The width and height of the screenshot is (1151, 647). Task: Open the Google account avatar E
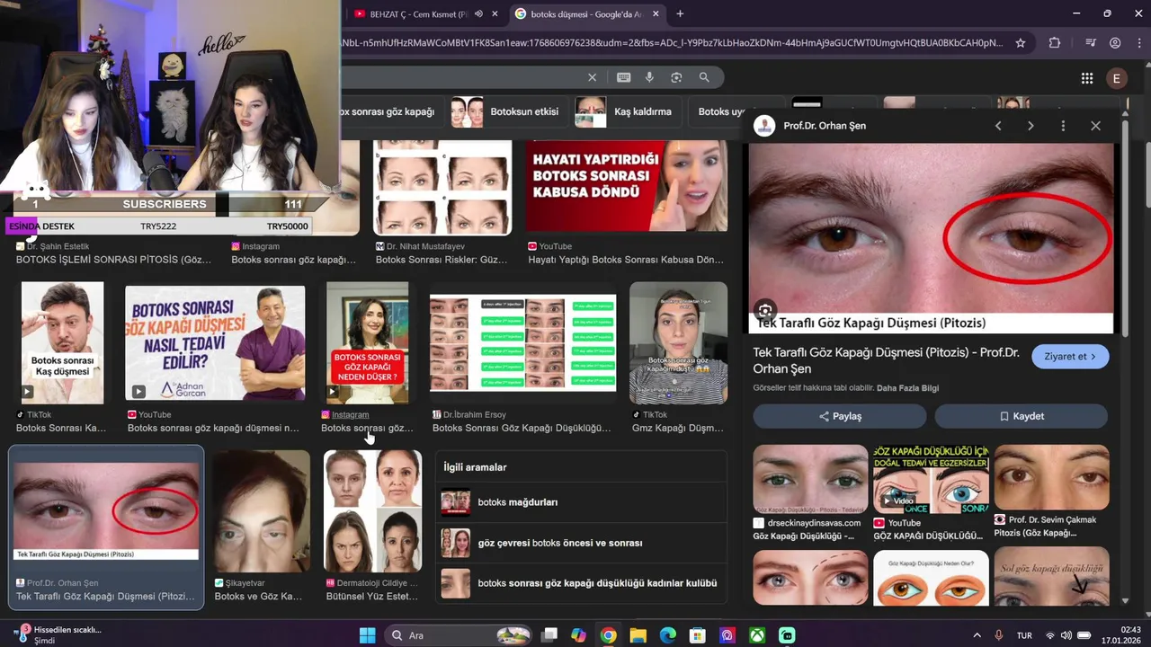click(1117, 79)
